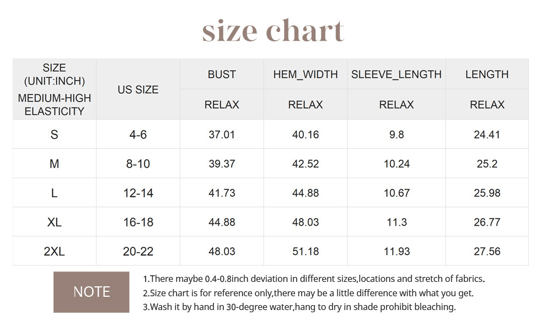The height and width of the screenshot is (331, 546).
Task: Click the note about 0.4-0.8inch deviation
Action: click(x=314, y=279)
